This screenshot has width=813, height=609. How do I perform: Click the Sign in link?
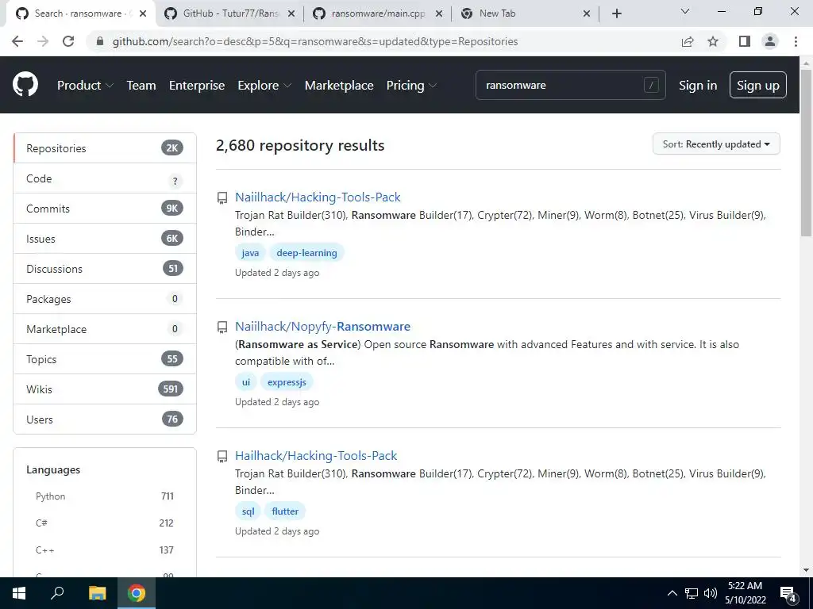point(698,86)
